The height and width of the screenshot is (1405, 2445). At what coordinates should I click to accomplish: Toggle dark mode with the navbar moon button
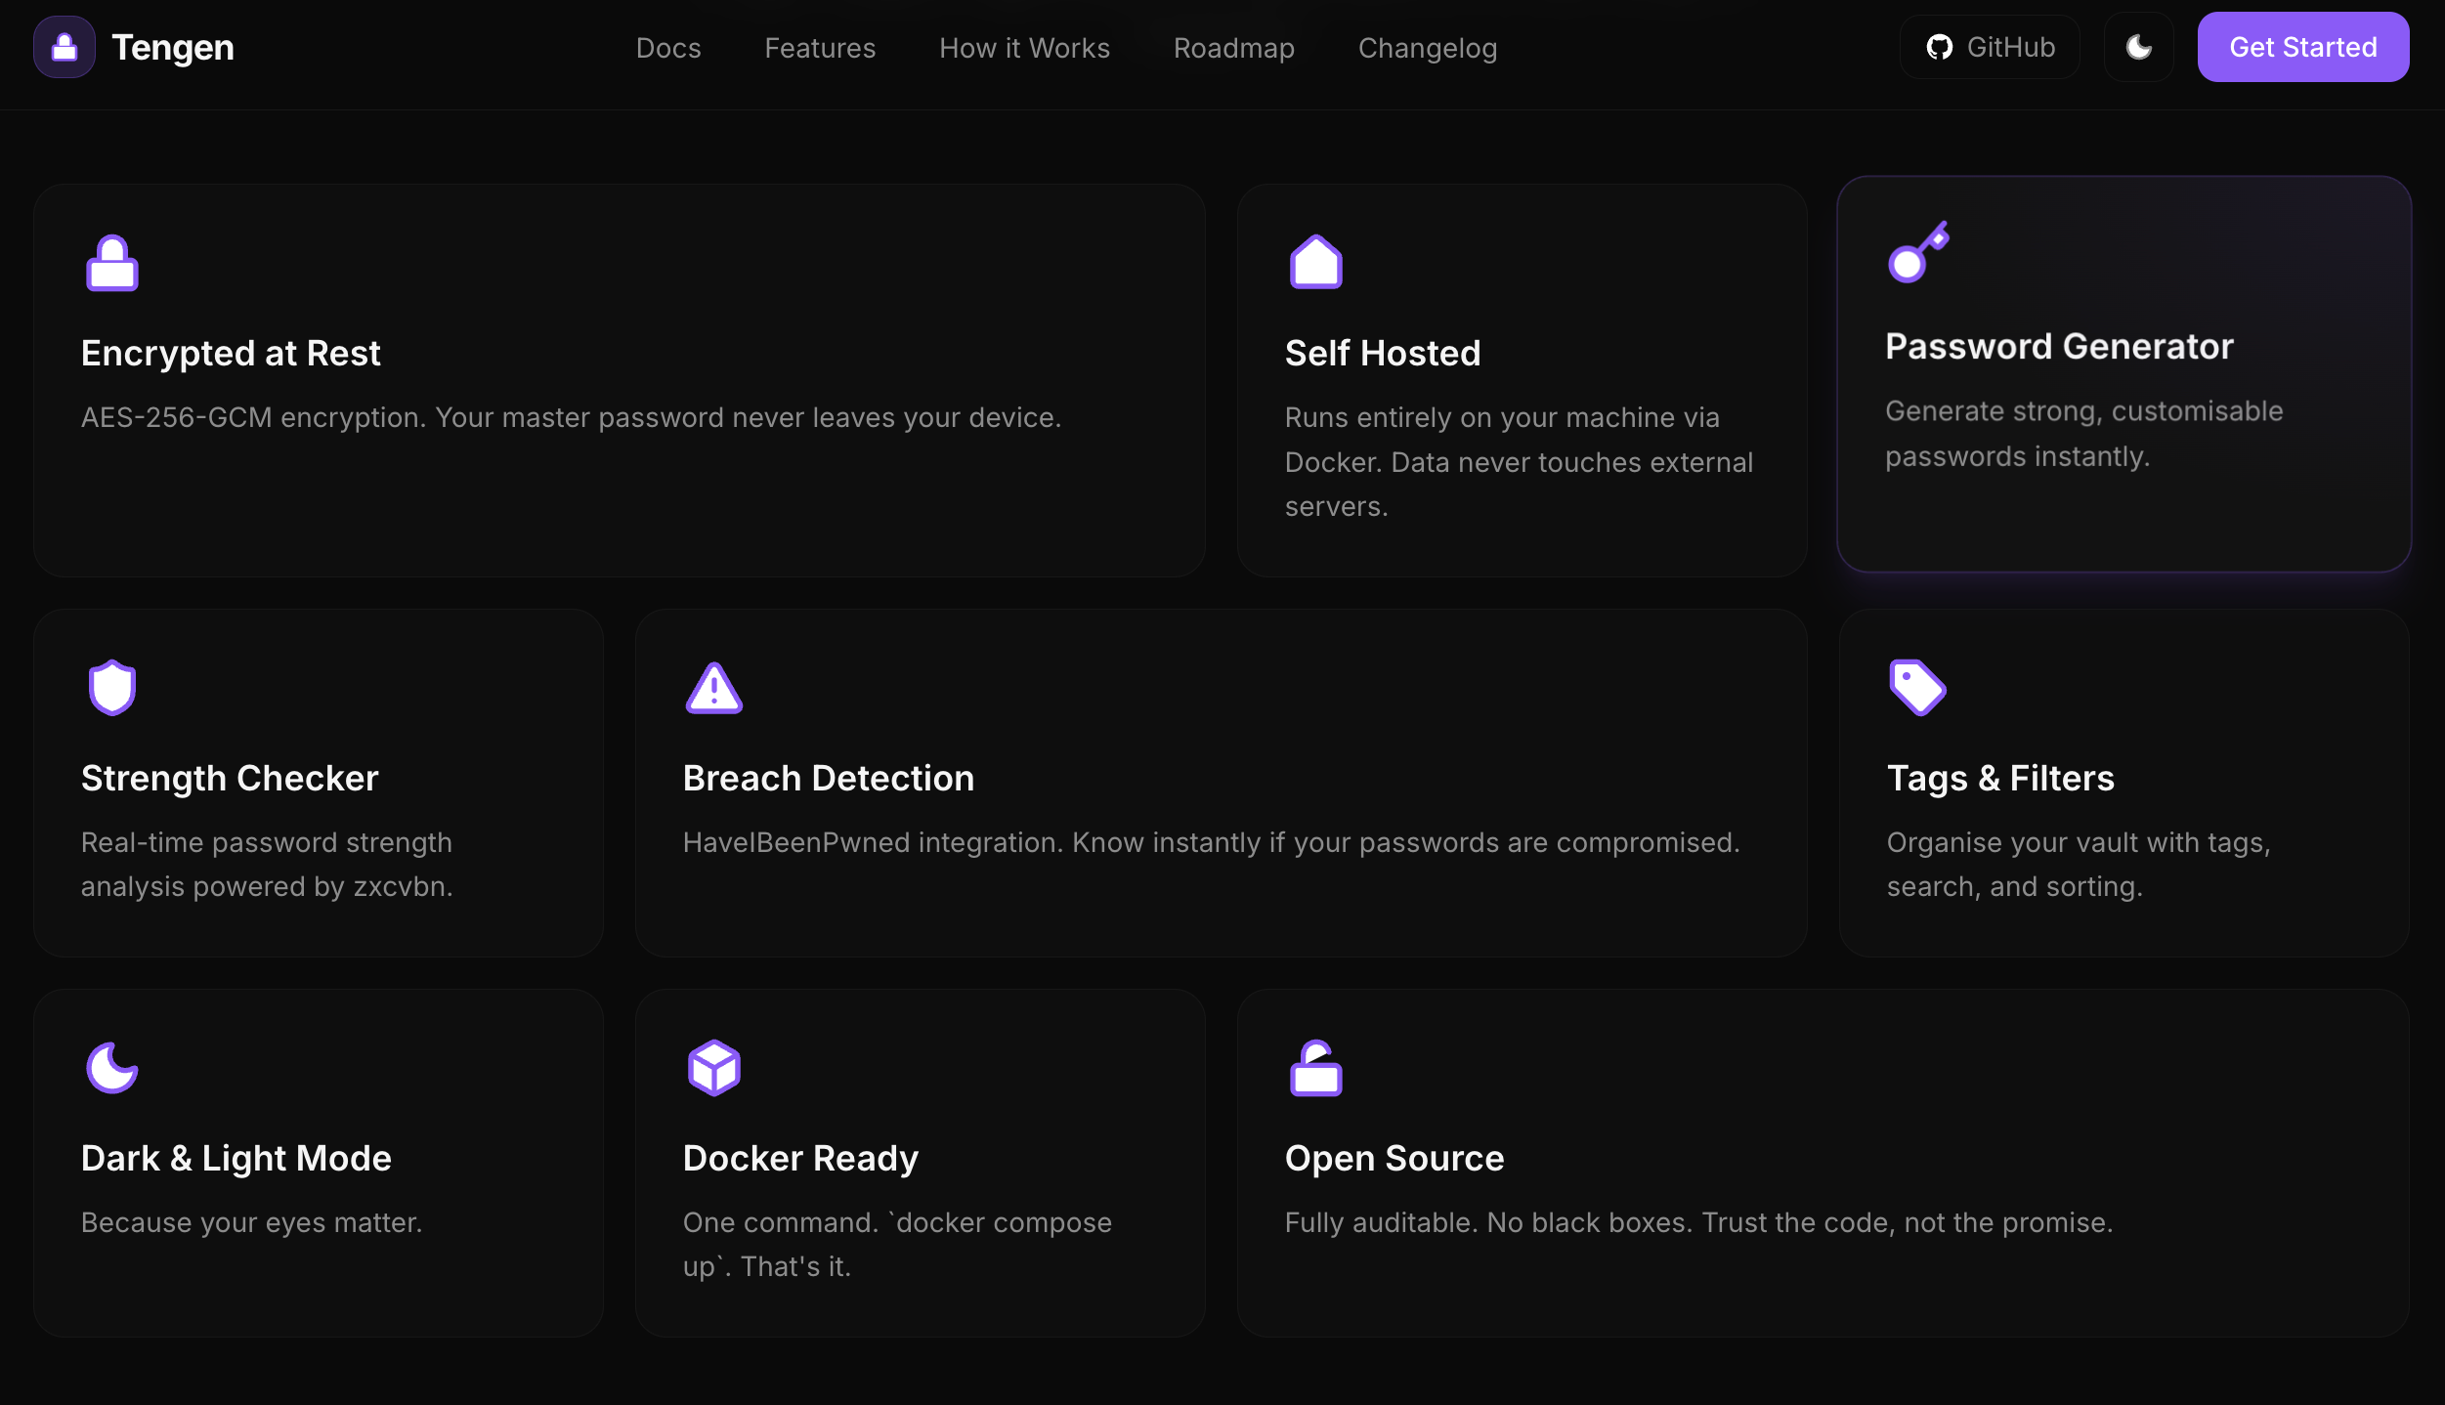pos(2138,47)
